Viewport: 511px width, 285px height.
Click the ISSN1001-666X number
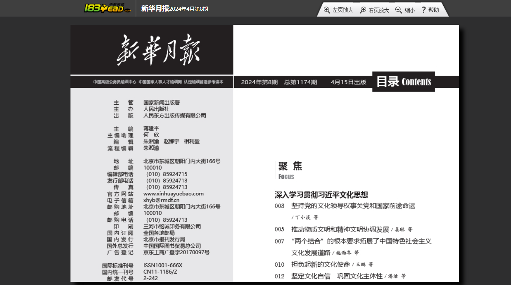[163, 265]
